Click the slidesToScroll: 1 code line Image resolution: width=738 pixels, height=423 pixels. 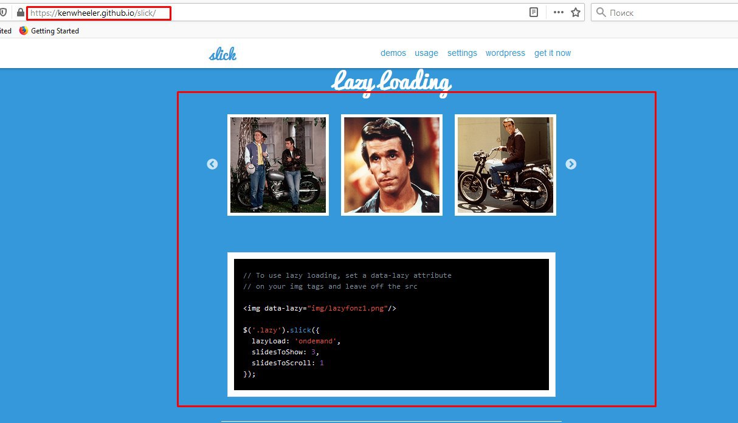pos(288,363)
